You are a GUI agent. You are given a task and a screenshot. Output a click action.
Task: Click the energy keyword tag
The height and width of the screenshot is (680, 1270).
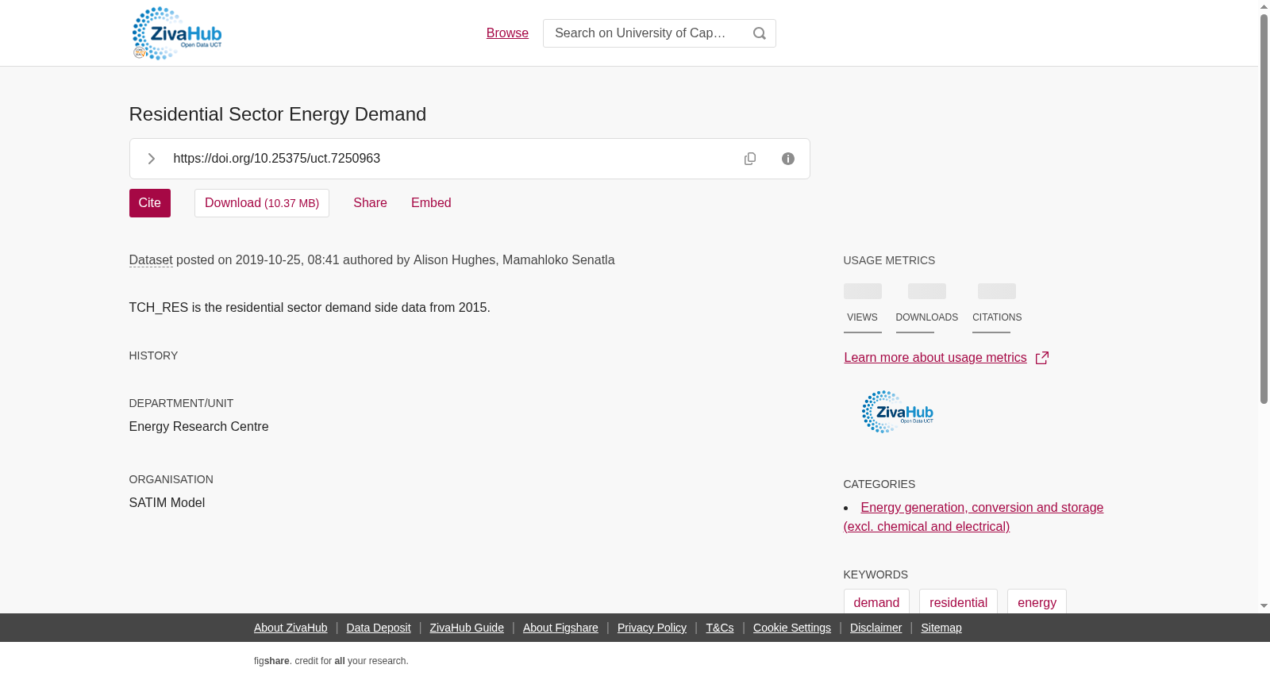pos(1037,602)
